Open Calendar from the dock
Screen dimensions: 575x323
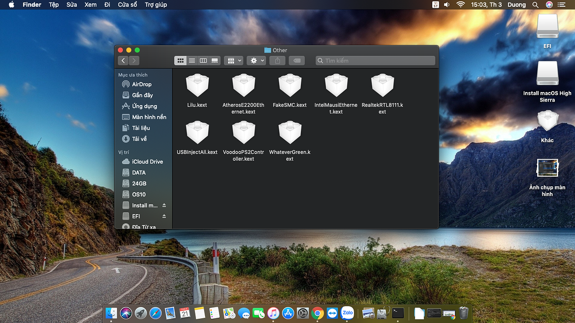click(185, 313)
